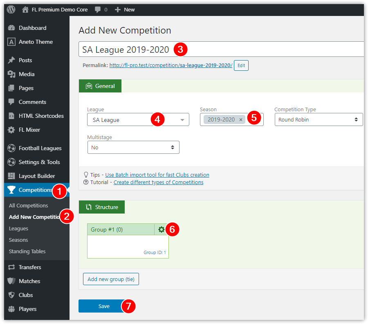Open the Multistage No select

pos(133,147)
